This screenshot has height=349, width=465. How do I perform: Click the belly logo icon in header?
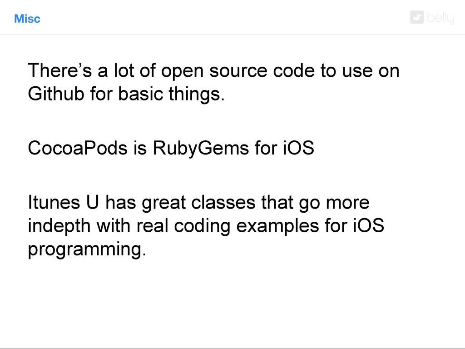tap(417, 17)
